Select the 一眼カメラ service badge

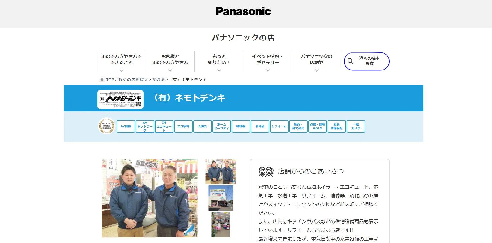pos(356,126)
